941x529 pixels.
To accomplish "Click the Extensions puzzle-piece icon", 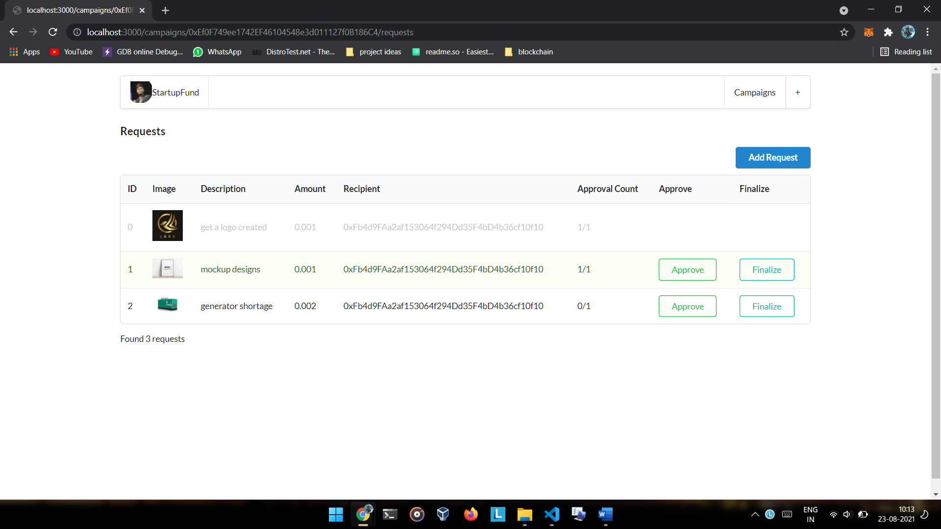I will [x=889, y=32].
